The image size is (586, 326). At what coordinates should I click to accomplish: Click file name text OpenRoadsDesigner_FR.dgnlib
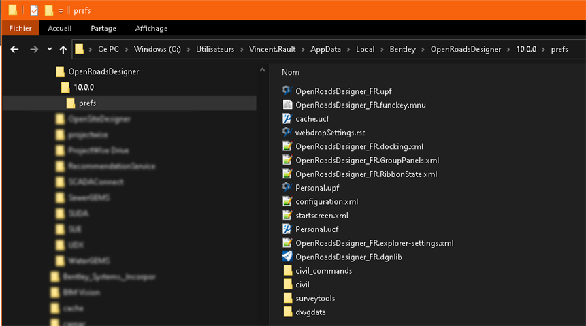click(348, 257)
